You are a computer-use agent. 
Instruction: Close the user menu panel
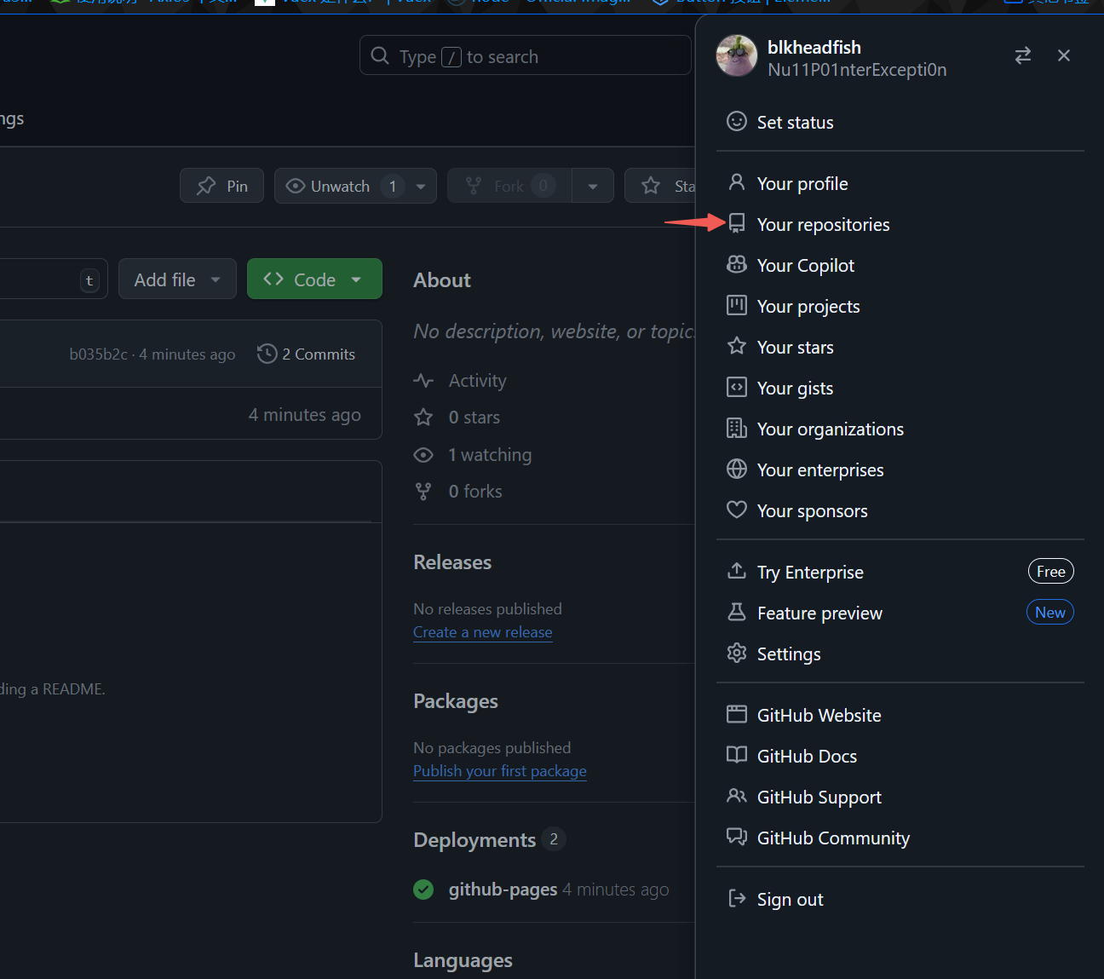[1064, 55]
